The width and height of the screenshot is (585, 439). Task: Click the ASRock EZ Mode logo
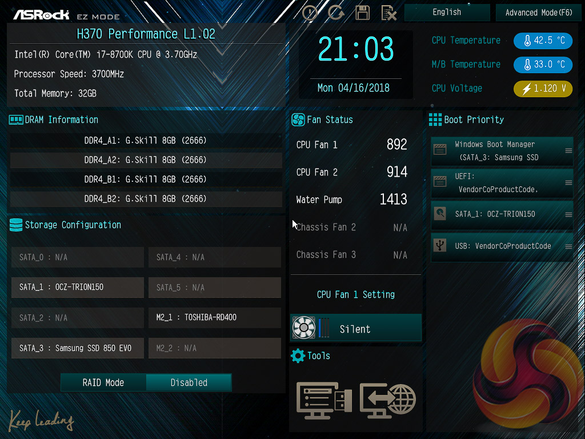pyautogui.click(x=66, y=15)
